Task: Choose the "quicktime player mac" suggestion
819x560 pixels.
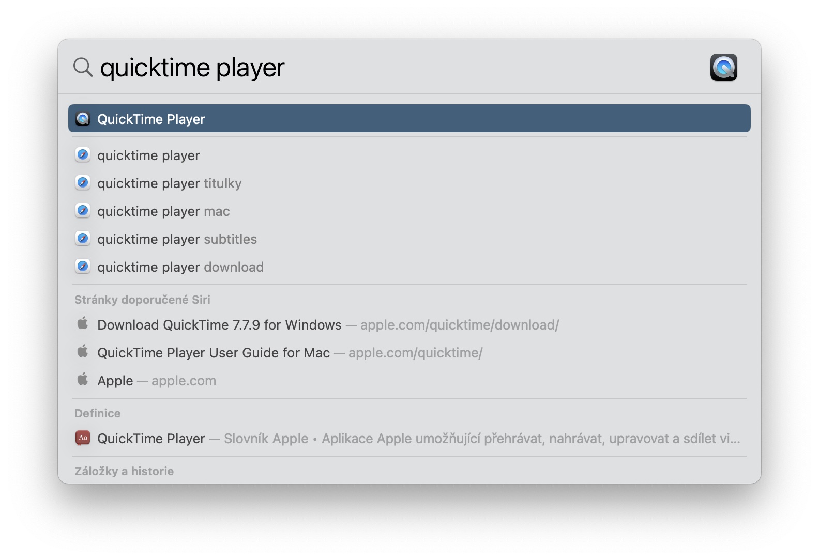Action: 410,211
